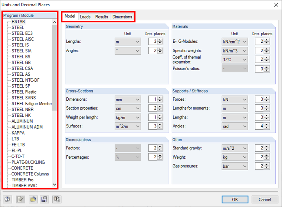Click Geometry Lengths decimal places field

(x=153, y=41)
